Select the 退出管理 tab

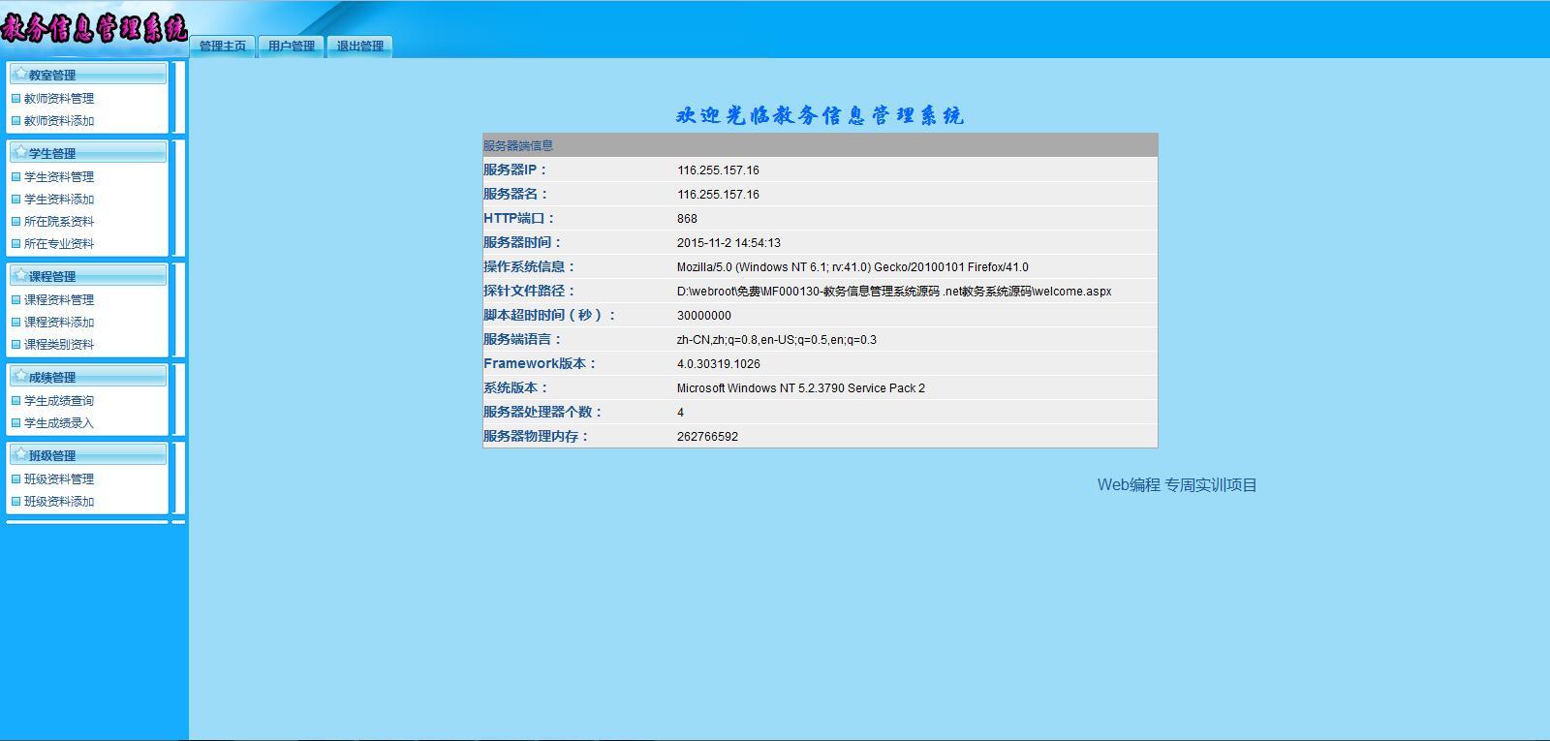360,46
